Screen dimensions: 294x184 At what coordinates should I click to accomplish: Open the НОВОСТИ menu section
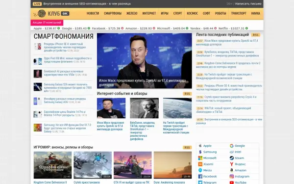(93, 14)
